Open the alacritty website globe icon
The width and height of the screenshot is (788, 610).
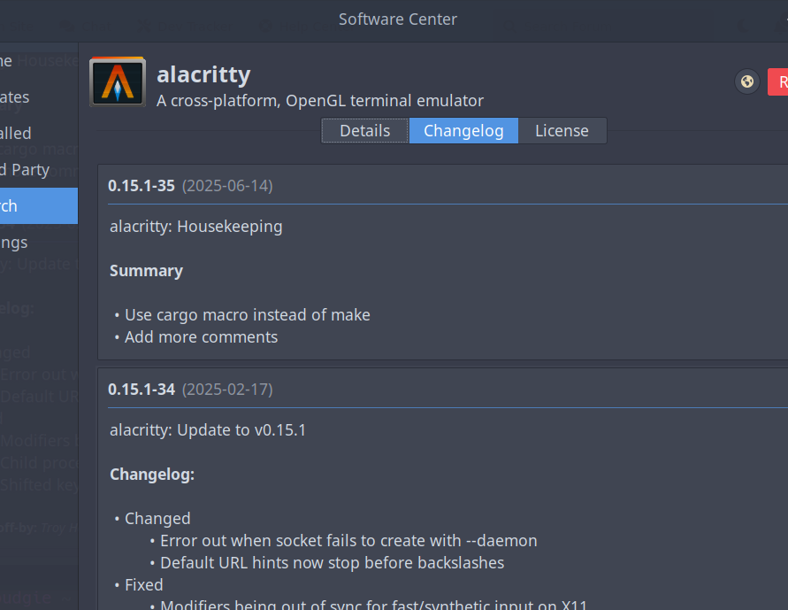[x=746, y=81]
